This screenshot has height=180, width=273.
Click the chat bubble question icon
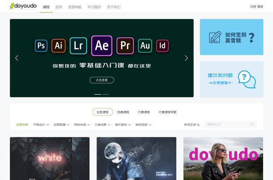[247, 79]
